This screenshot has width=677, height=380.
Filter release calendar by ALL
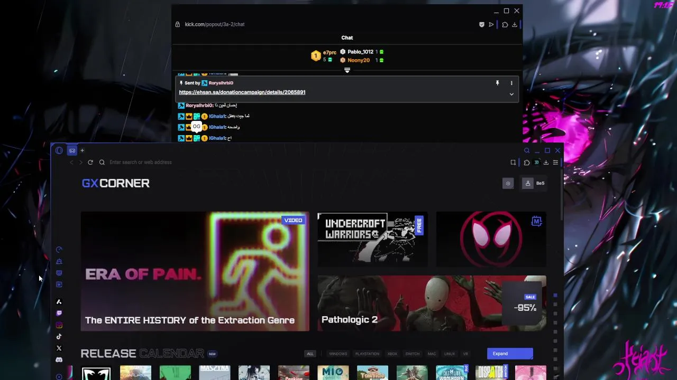tap(310, 354)
